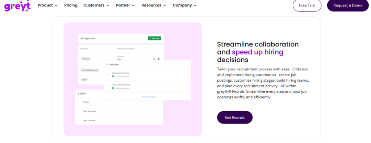The height and width of the screenshot is (143, 371).
Task: Open the Partner dropdown menu
Action: coord(125,5)
